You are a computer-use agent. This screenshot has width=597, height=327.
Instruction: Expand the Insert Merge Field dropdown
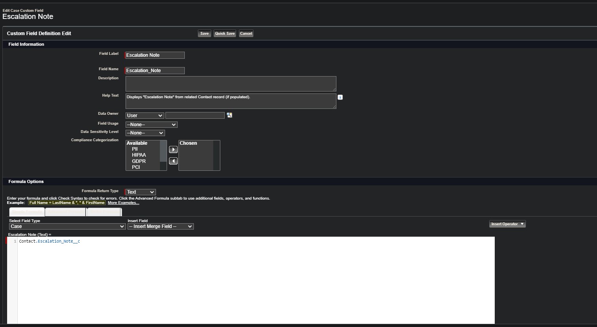tap(161, 226)
